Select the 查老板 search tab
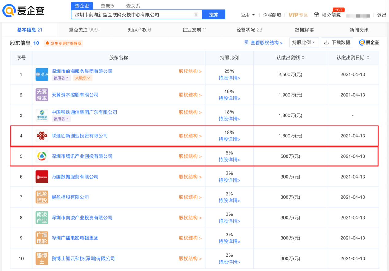This screenshot has height=271, width=389. [x=107, y=6]
